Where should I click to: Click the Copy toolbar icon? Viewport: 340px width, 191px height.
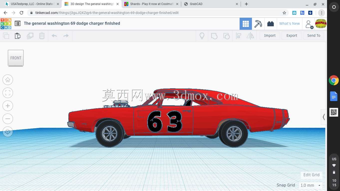[6, 36]
